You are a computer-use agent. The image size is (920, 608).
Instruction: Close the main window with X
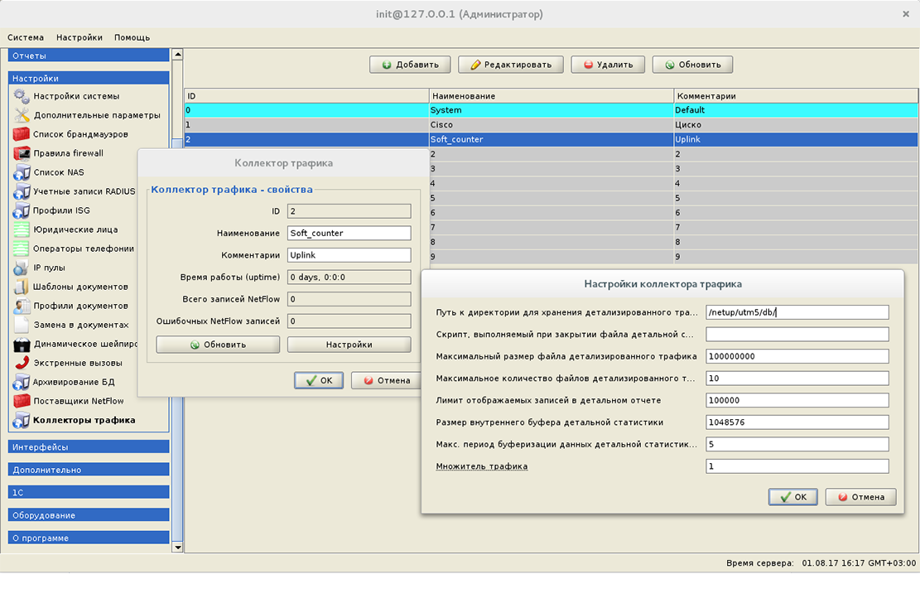(905, 14)
